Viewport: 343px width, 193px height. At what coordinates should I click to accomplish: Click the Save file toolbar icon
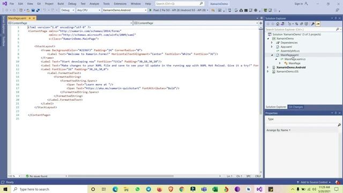tap(33, 10)
